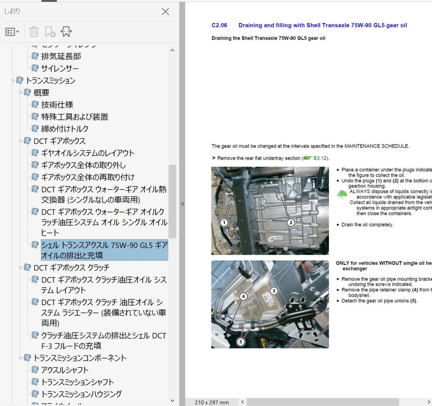This screenshot has height=406, width=432.
Task: Open ギアボックス全体の再取り付け bookmark
Action: pyautogui.click(x=88, y=177)
